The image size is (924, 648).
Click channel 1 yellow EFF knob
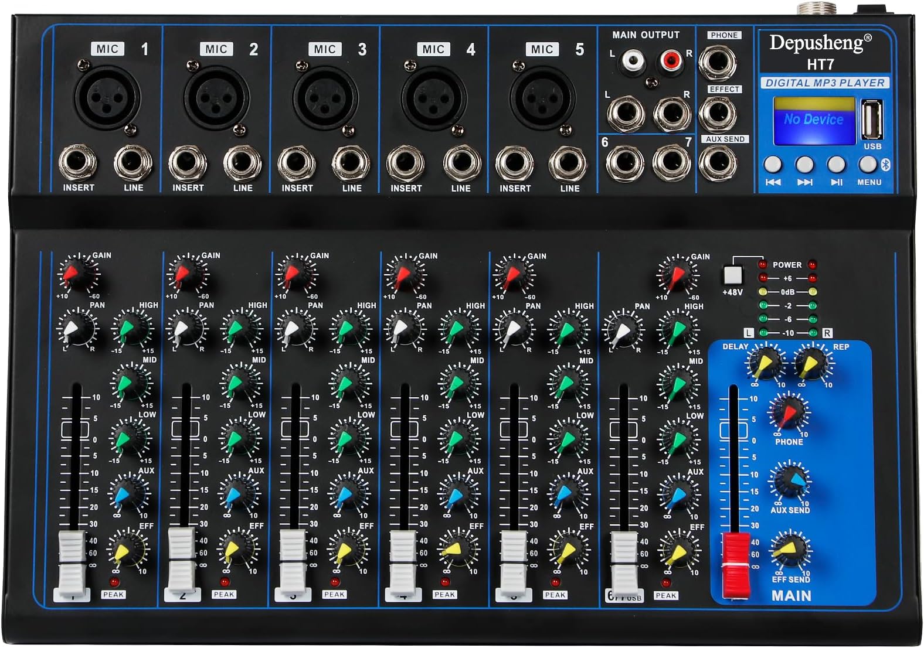click(128, 549)
